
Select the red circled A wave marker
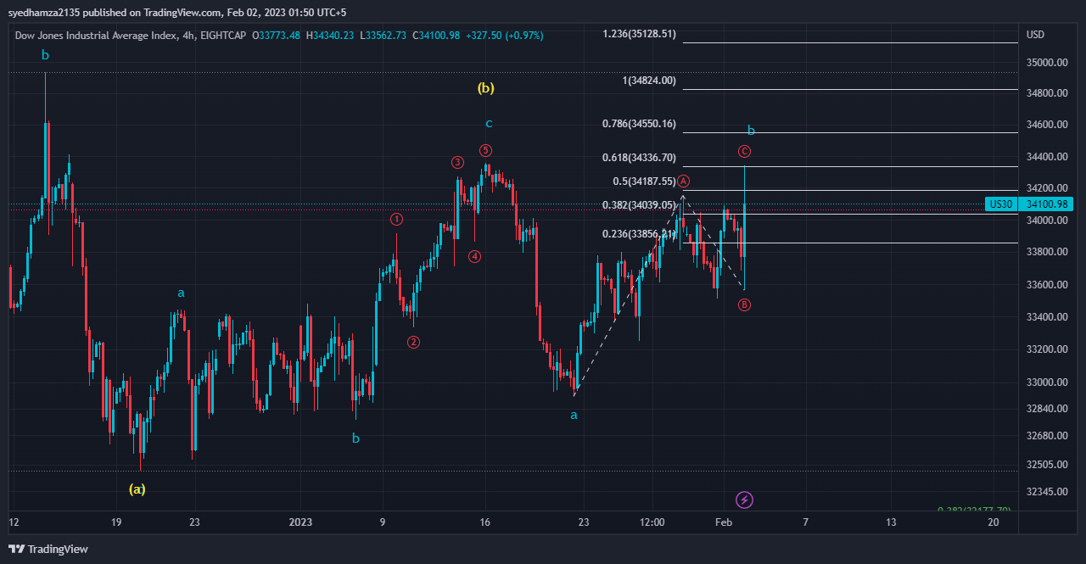point(684,181)
